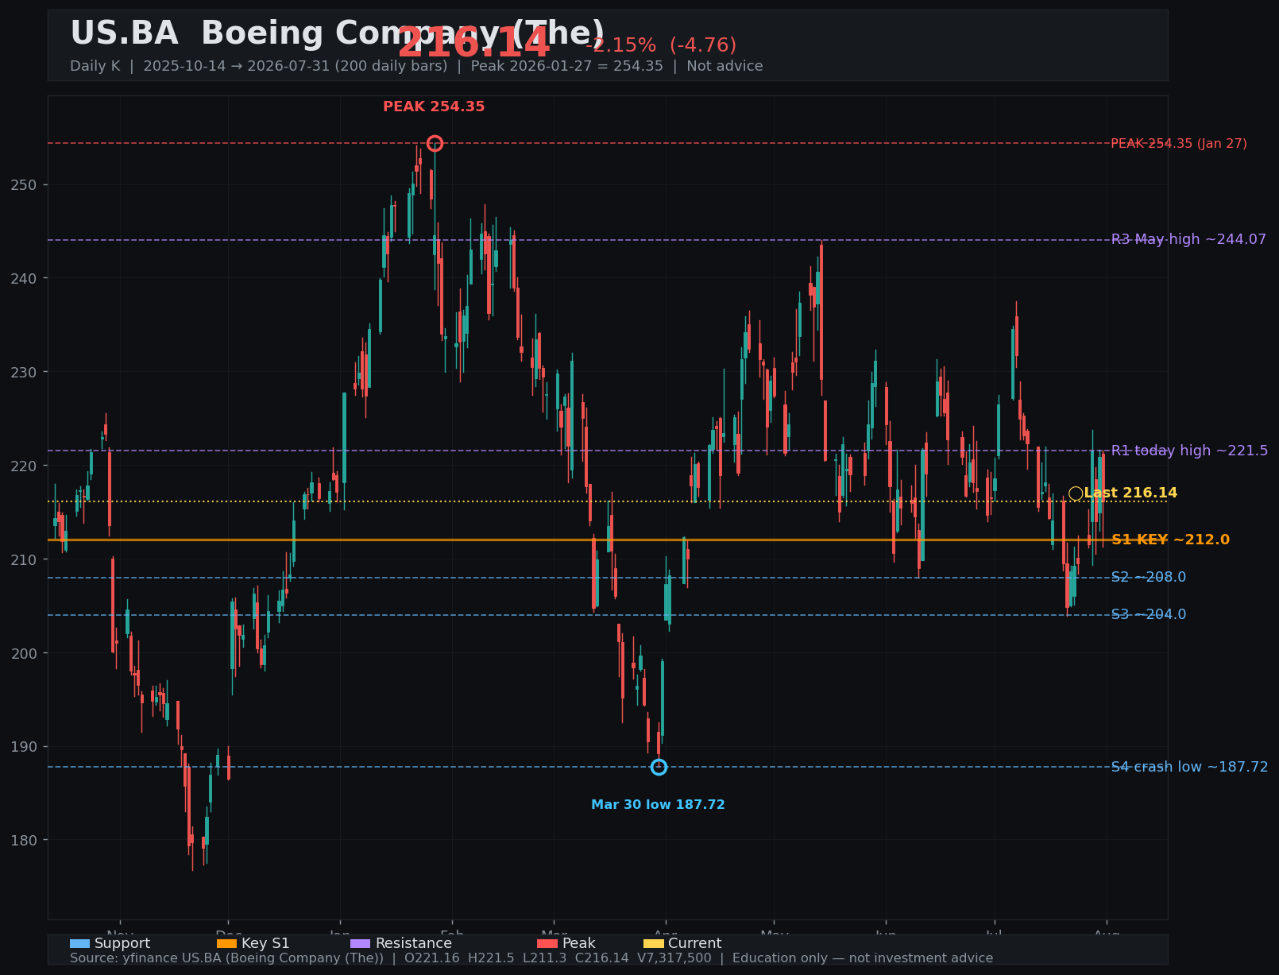Click the blue Support legend swatch
The image size is (1279, 975).
[79, 943]
